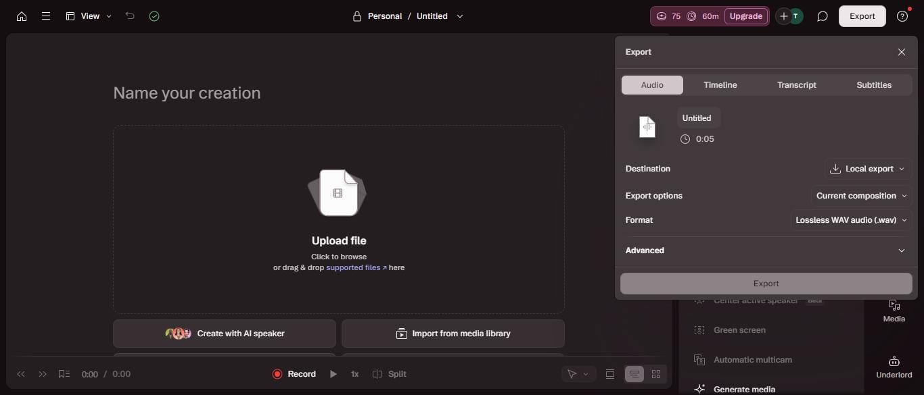This screenshot has width=924, height=395.
Task: Switch to the Transcript export tab
Action: [797, 85]
